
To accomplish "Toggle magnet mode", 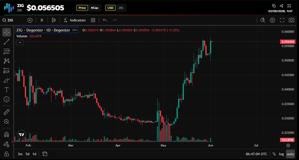I will click(x=7, y=135).
